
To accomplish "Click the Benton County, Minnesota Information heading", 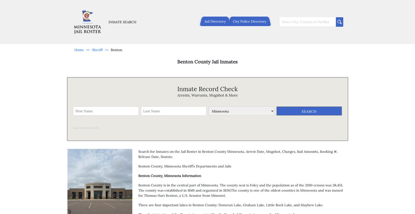I will click(x=169, y=176).
